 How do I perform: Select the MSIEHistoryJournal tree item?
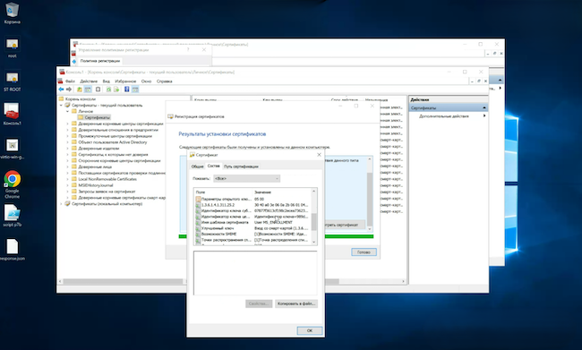point(96,185)
